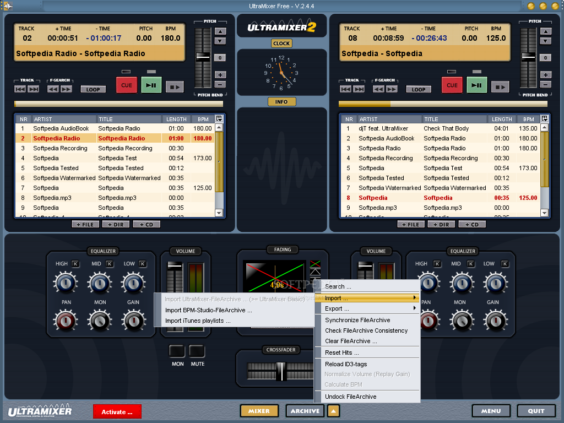Click the left deck + FILE button
The width and height of the screenshot is (564, 423).
pyautogui.click(x=85, y=225)
